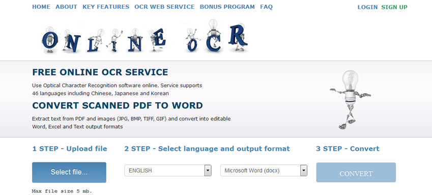Visit the OCR WEB SERVICE page
432x195 pixels.
click(x=164, y=7)
